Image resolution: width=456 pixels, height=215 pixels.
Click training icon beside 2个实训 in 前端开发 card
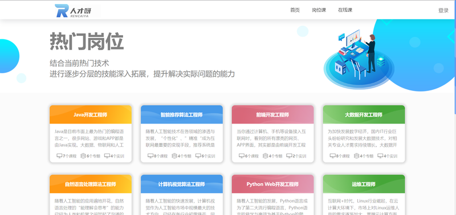[289, 156]
